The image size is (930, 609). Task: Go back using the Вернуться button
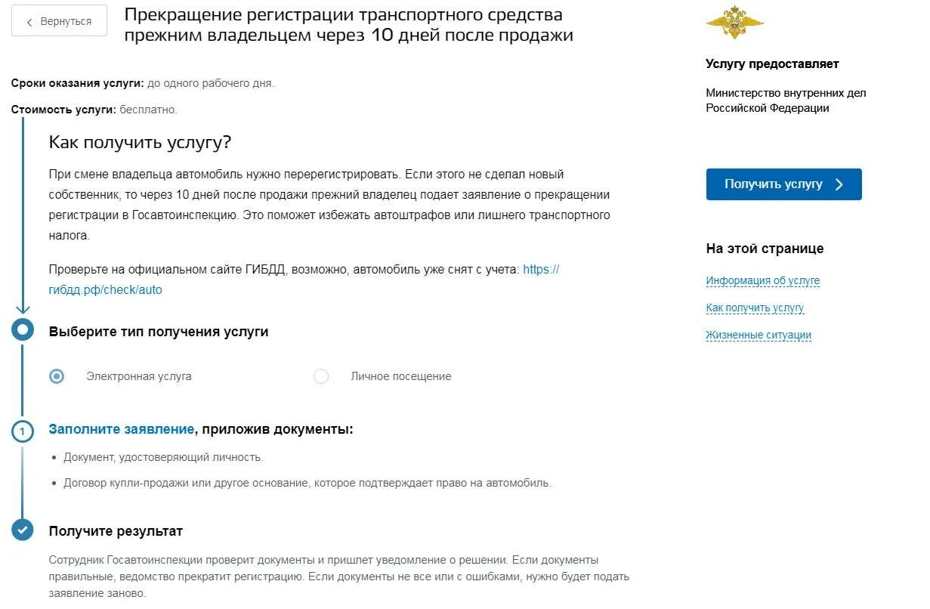click(x=59, y=22)
